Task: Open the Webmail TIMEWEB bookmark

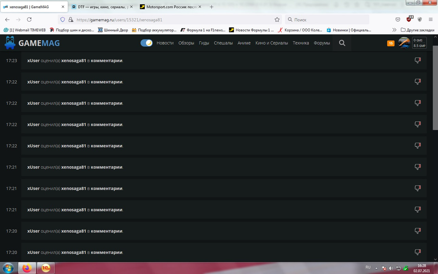Action: pos(25,30)
